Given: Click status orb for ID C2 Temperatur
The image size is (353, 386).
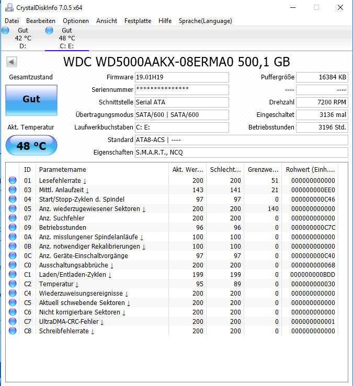Looking at the screenshot, I should [13, 284].
